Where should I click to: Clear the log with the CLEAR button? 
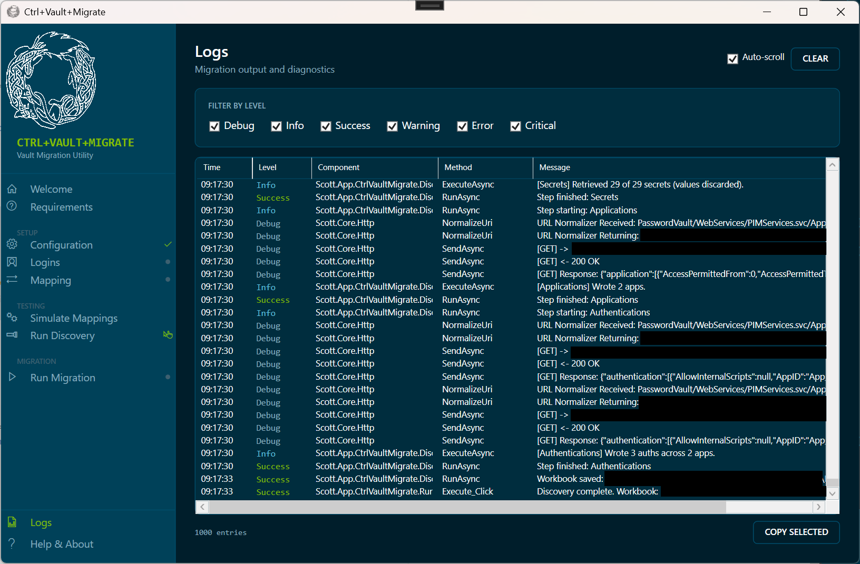[815, 58]
